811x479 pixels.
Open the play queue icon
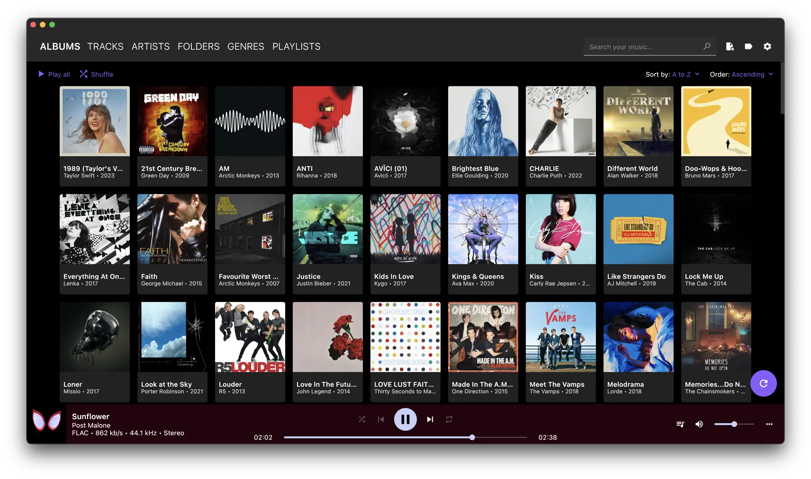pos(680,424)
